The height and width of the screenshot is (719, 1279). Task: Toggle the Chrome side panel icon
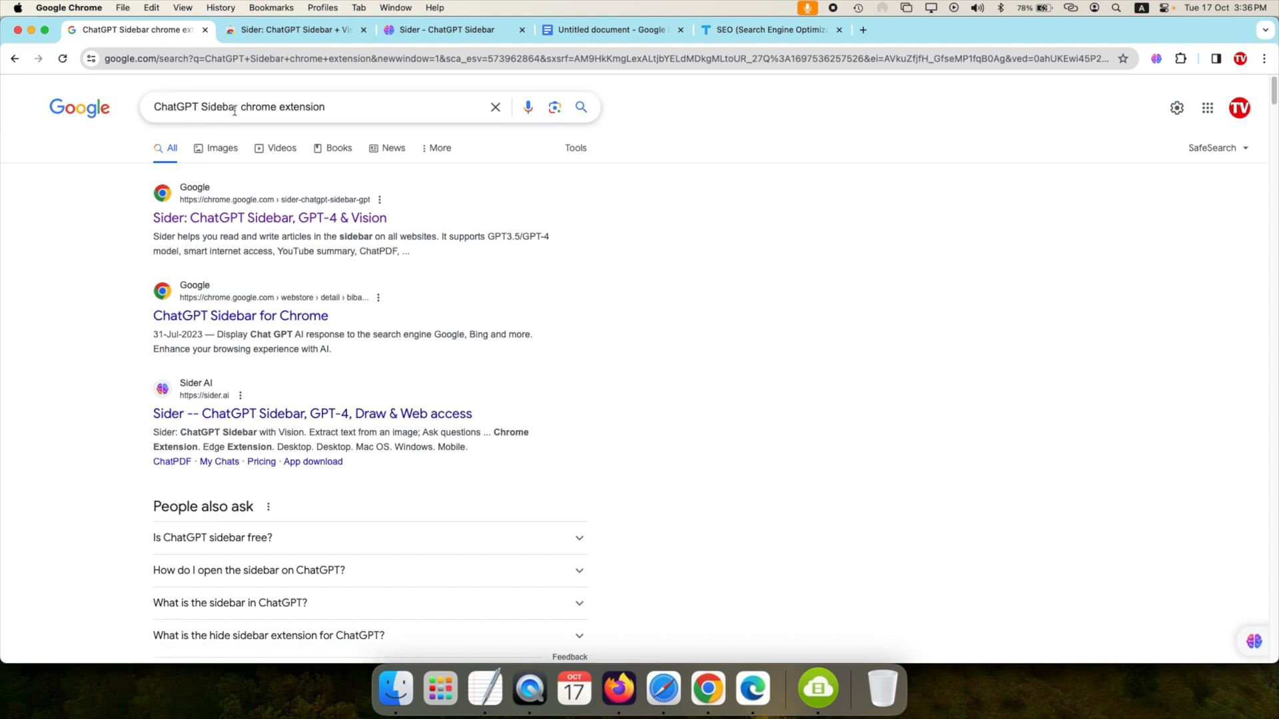coord(1216,59)
